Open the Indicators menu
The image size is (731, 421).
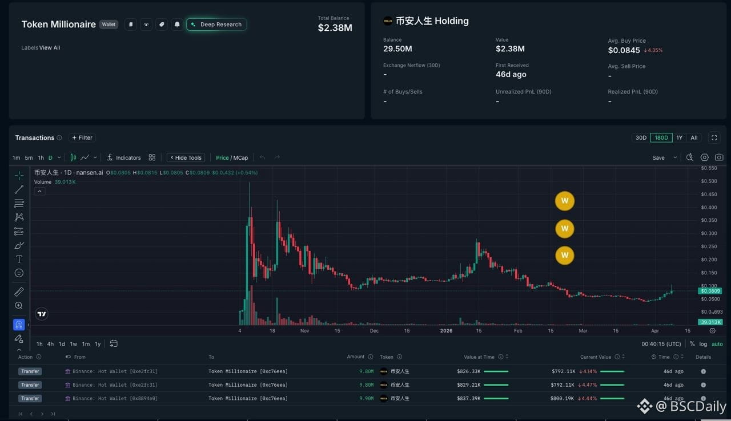pos(123,157)
